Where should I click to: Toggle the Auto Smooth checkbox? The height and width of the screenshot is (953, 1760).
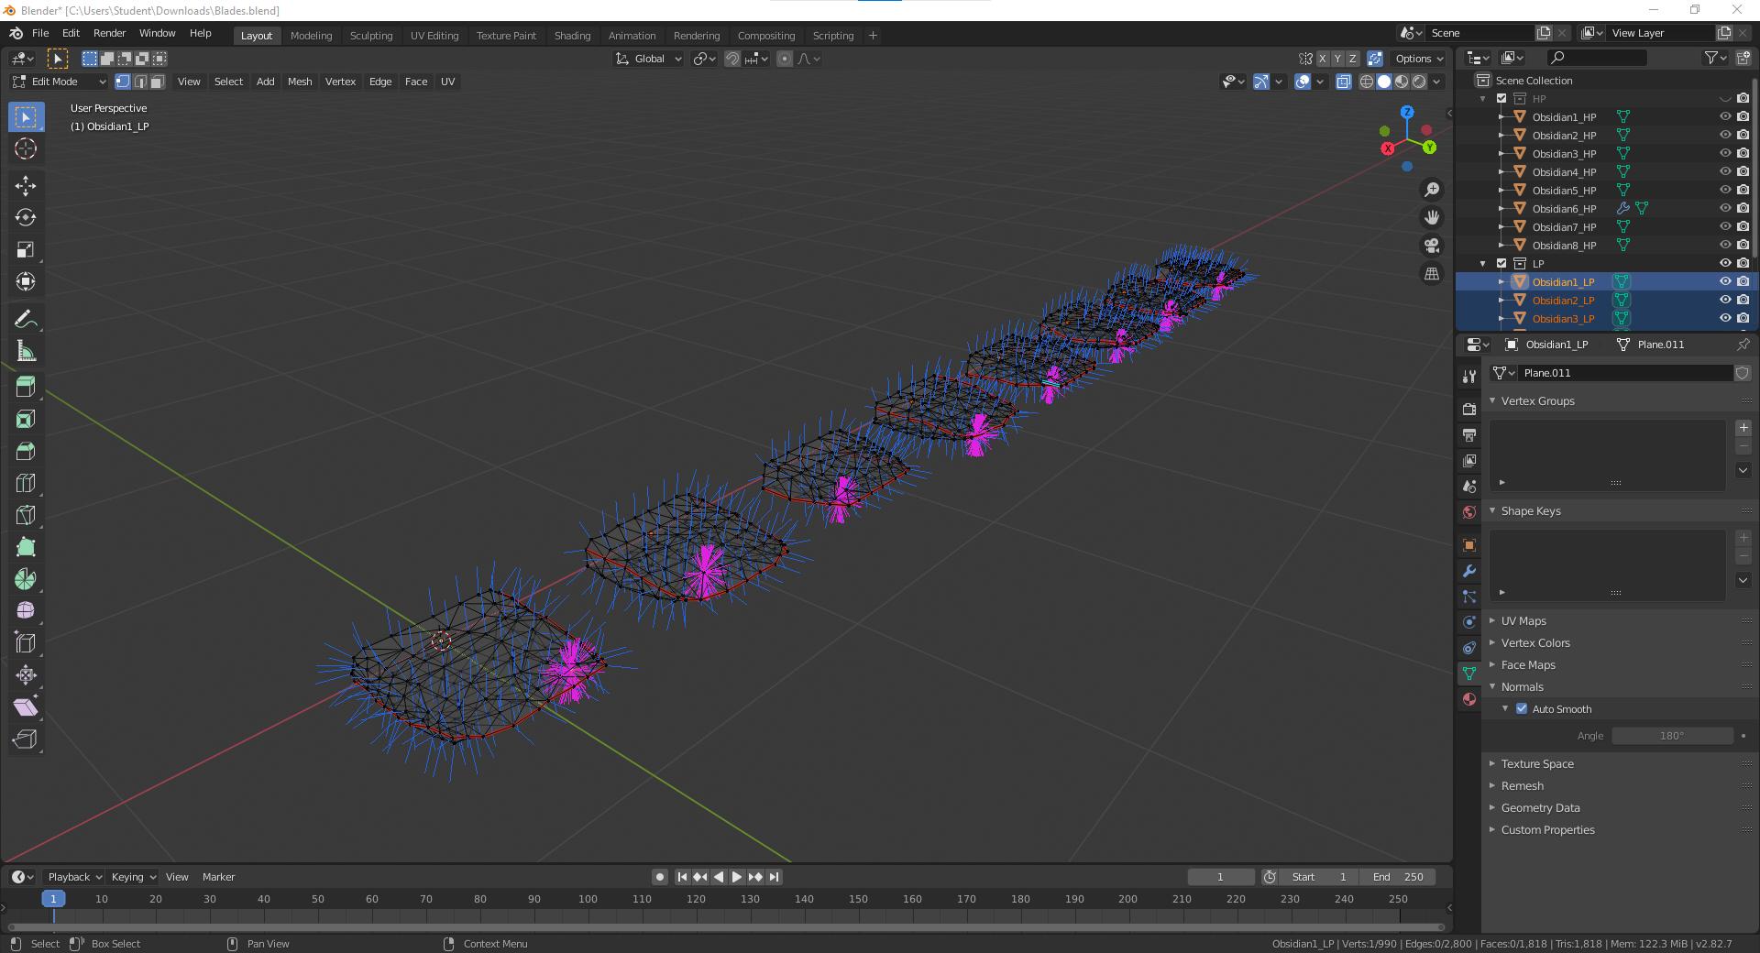(x=1522, y=708)
